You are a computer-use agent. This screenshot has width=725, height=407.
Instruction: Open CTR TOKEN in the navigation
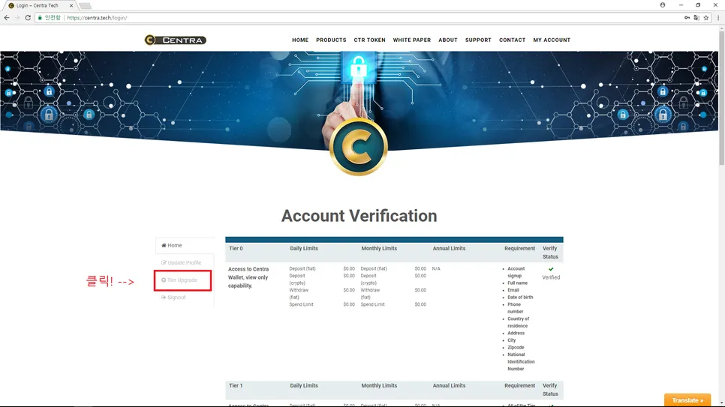click(x=369, y=40)
